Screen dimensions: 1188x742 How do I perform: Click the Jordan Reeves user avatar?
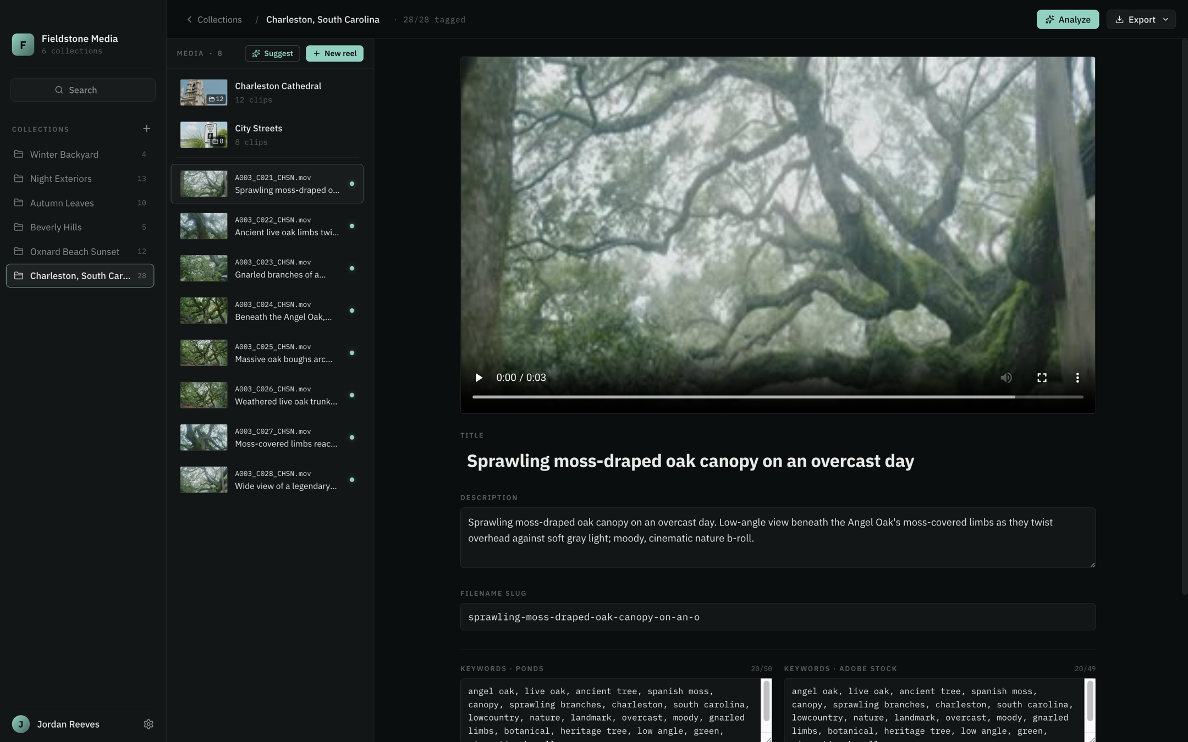pos(21,724)
